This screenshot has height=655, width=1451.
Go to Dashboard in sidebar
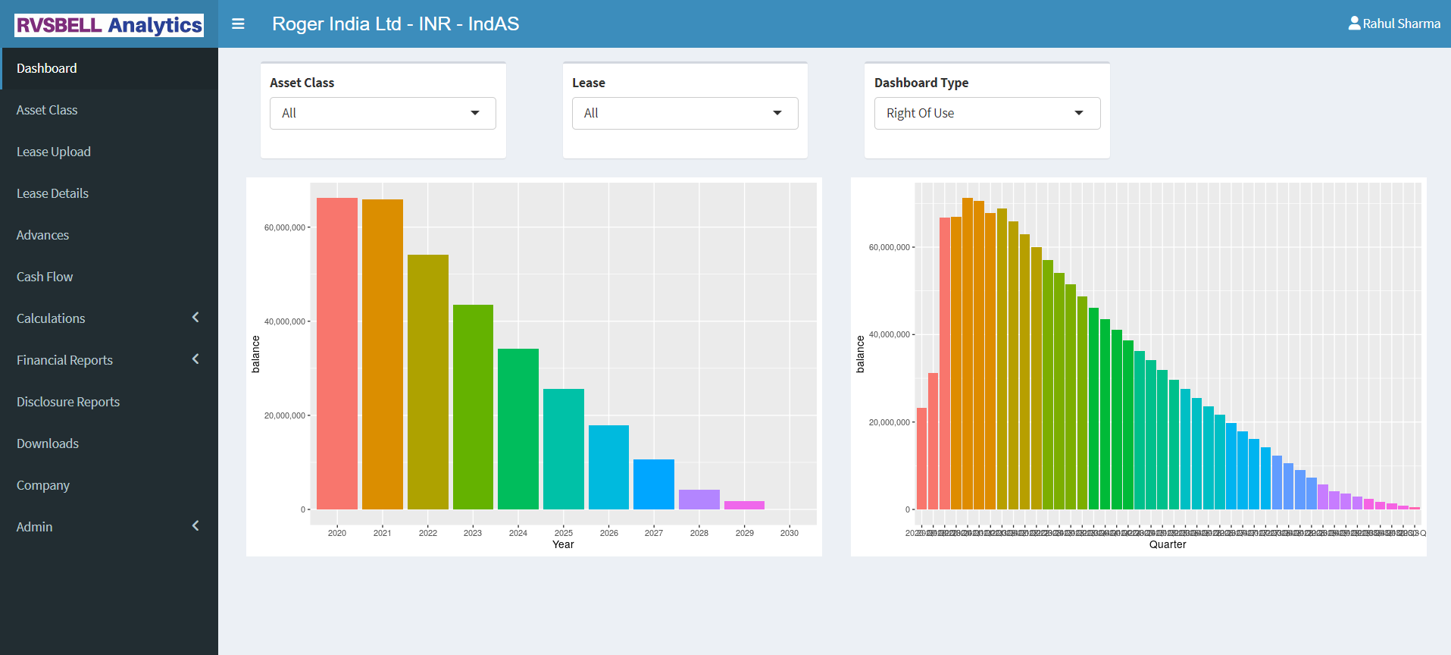coord(47,68)
